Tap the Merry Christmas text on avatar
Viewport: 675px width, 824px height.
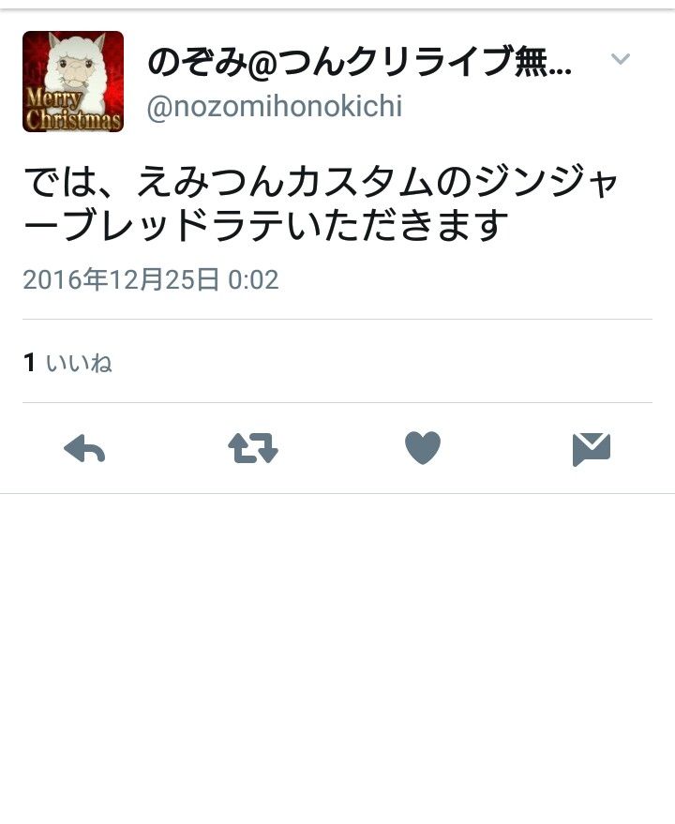tap(73, 110)
